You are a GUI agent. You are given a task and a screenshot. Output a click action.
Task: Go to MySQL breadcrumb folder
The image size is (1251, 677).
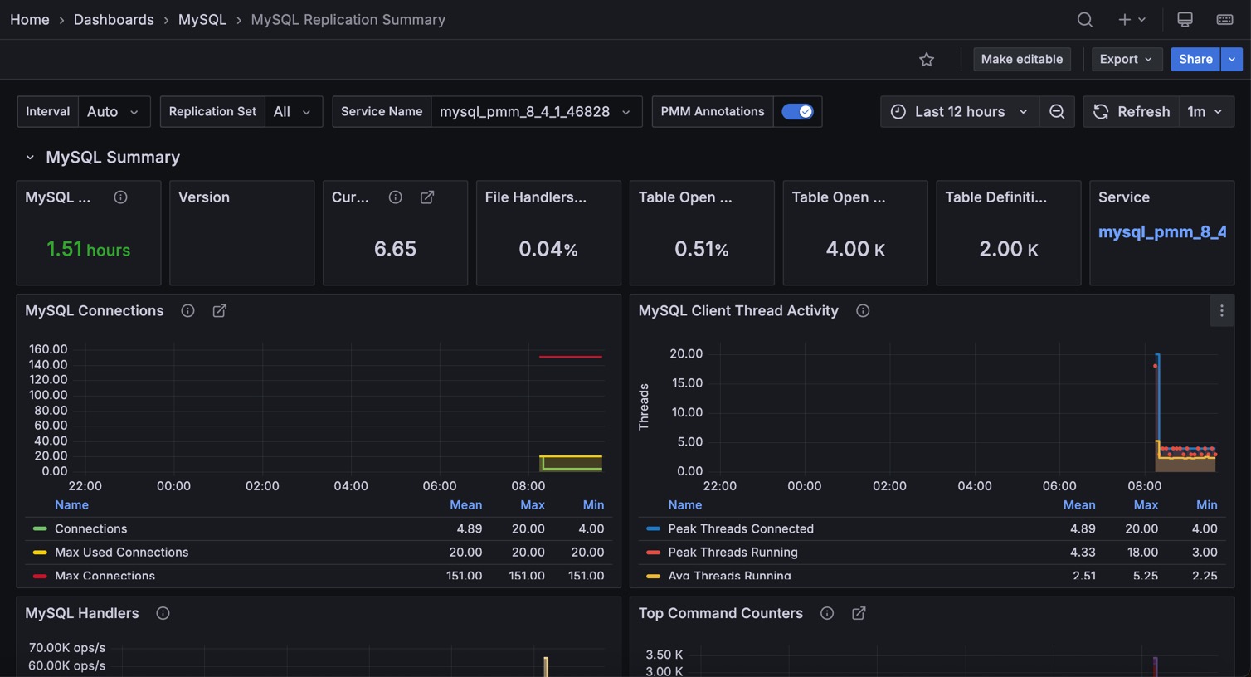click(202, 19)
